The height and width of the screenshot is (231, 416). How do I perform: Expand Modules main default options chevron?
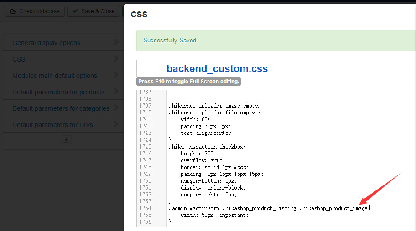coord(117,75)
